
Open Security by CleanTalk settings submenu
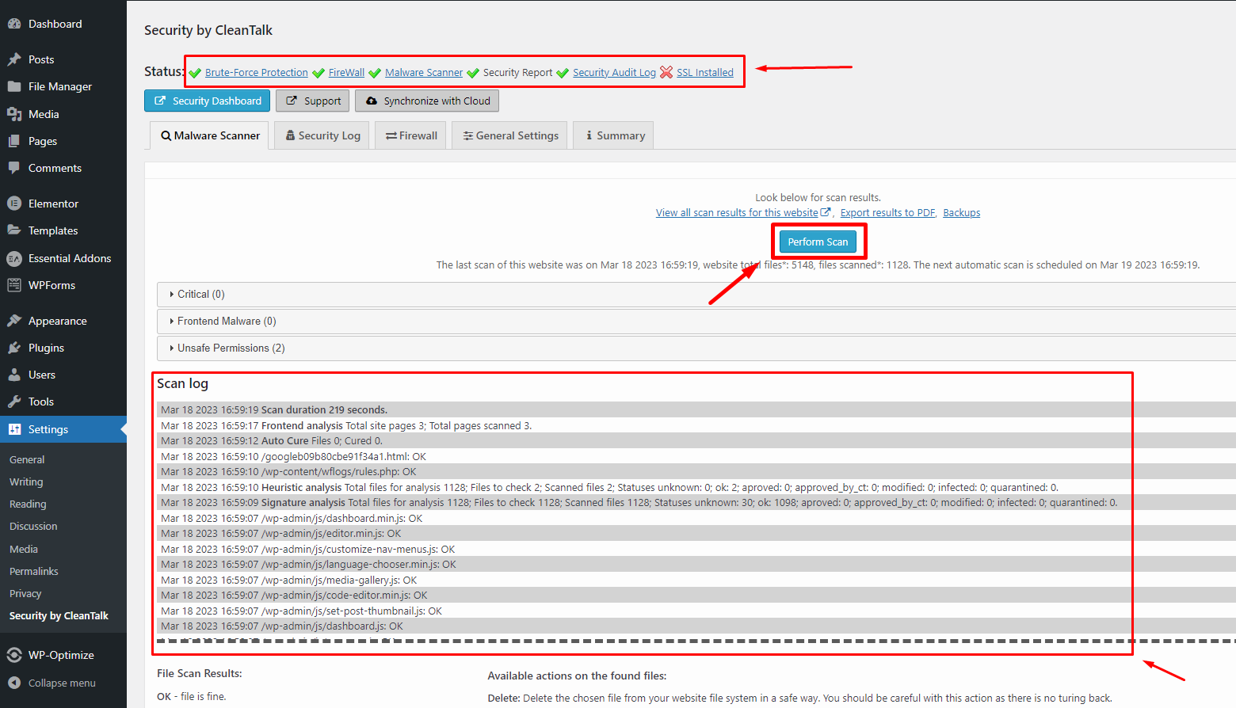tap(59, 615)
